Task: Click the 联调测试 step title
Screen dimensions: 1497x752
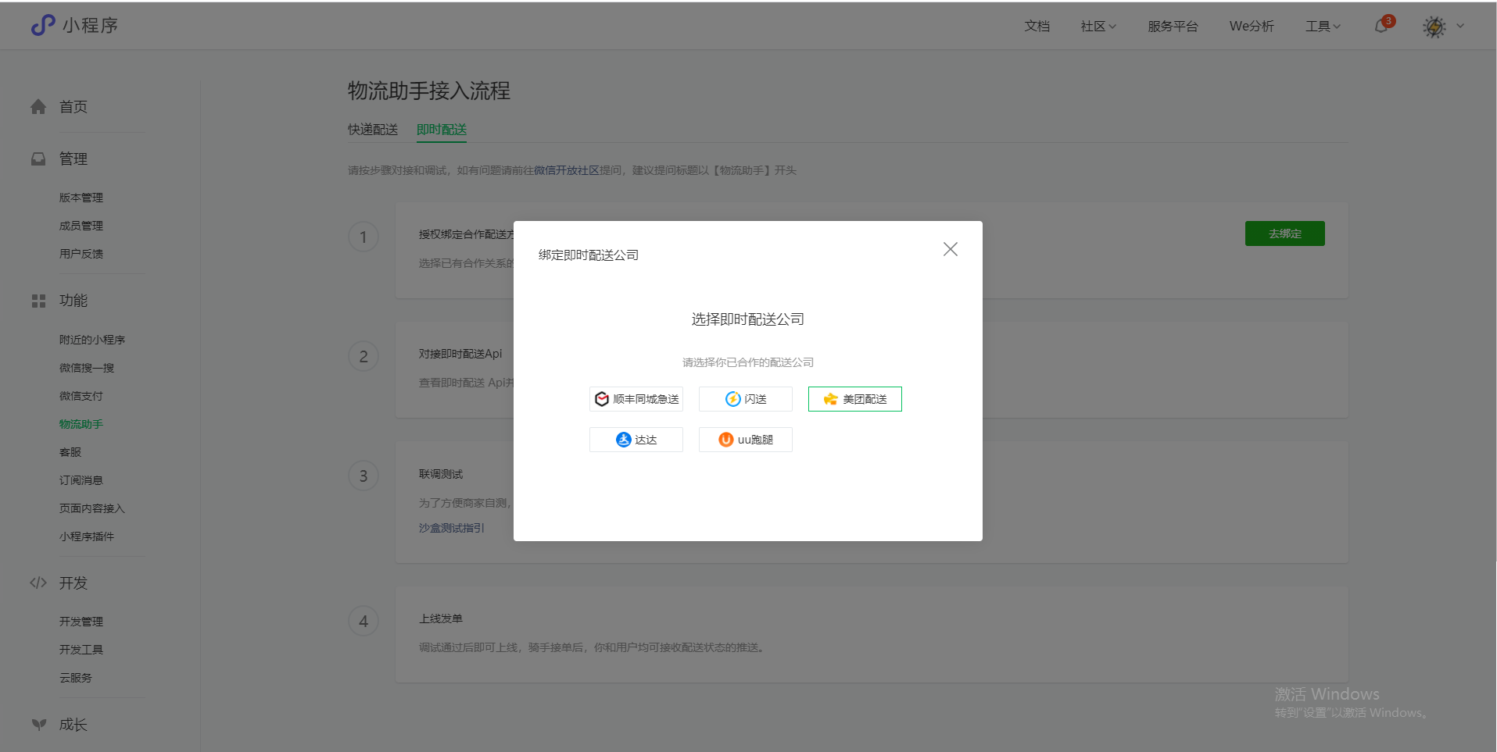Action: [441, 474]
